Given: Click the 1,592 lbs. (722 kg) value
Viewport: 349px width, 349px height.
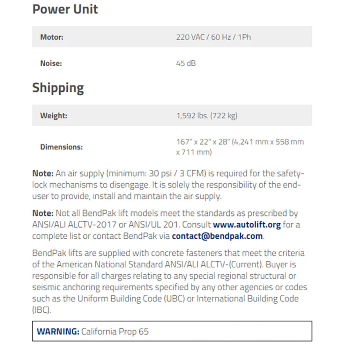Looking at the screenshot, I should point(207,116).
